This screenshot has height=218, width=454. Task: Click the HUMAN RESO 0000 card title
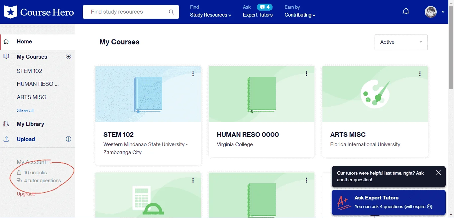coord(248,135)
